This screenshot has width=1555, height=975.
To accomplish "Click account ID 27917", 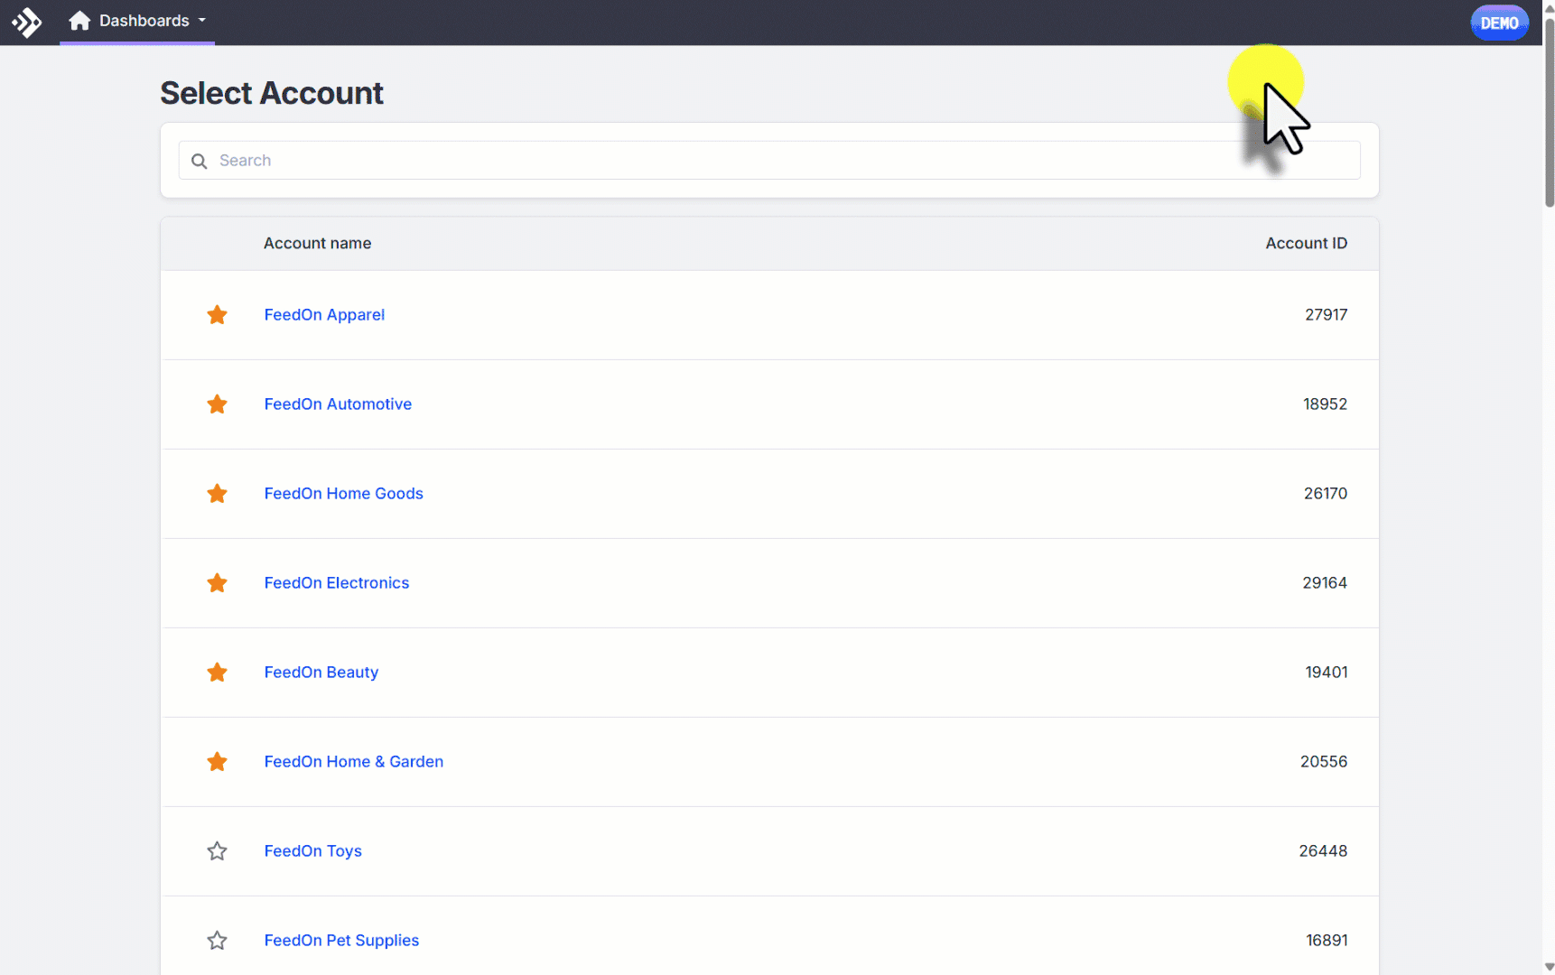I will (x=1326, y=314).
